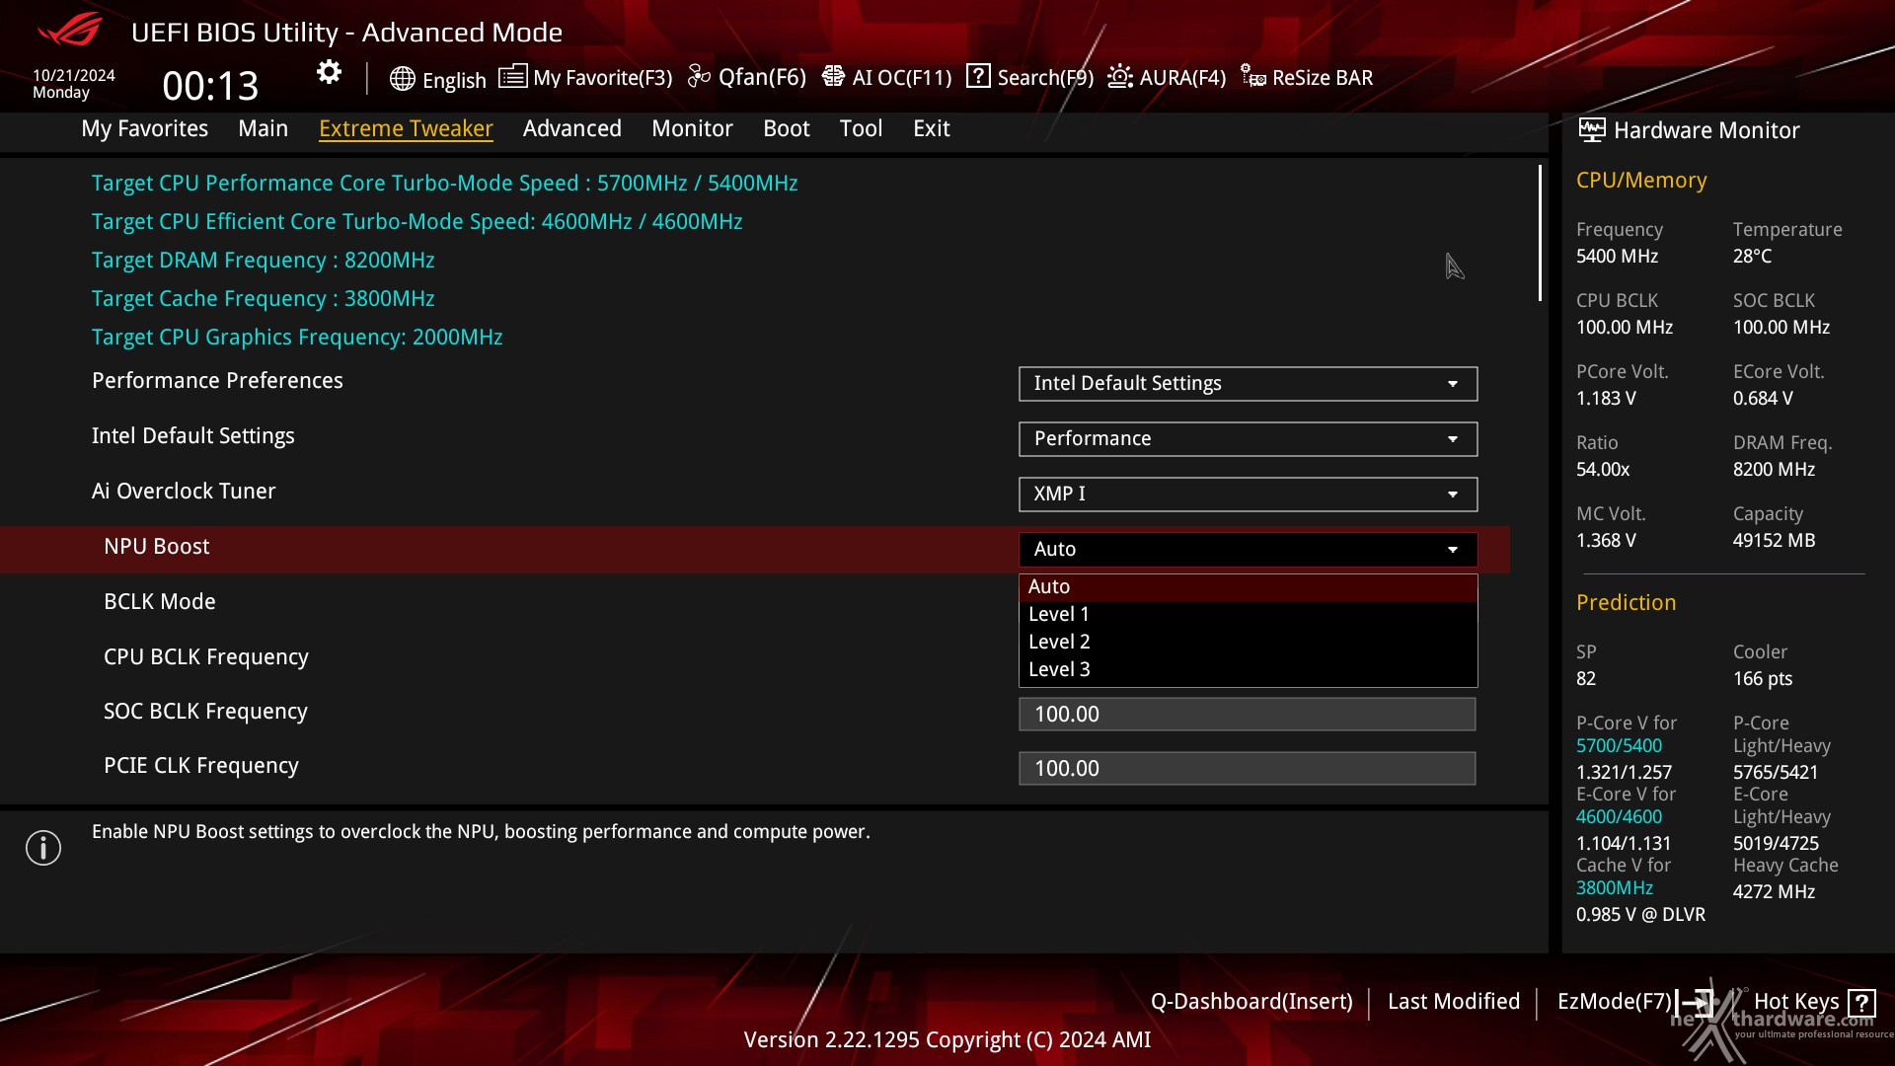Open My Favorite list icon
The height and width of the screenshot is (1066, 1895).
[512, 77]
